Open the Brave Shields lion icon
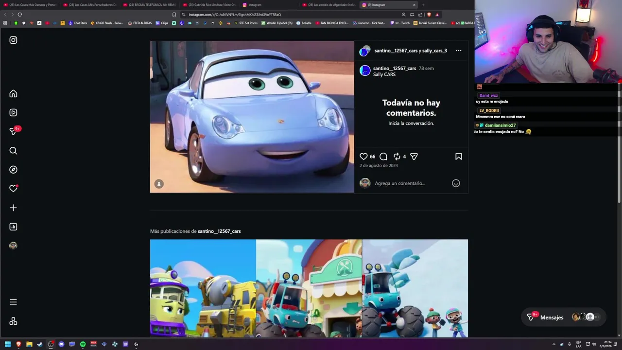Viewport: 622px width, 350px height. [429, 15]
